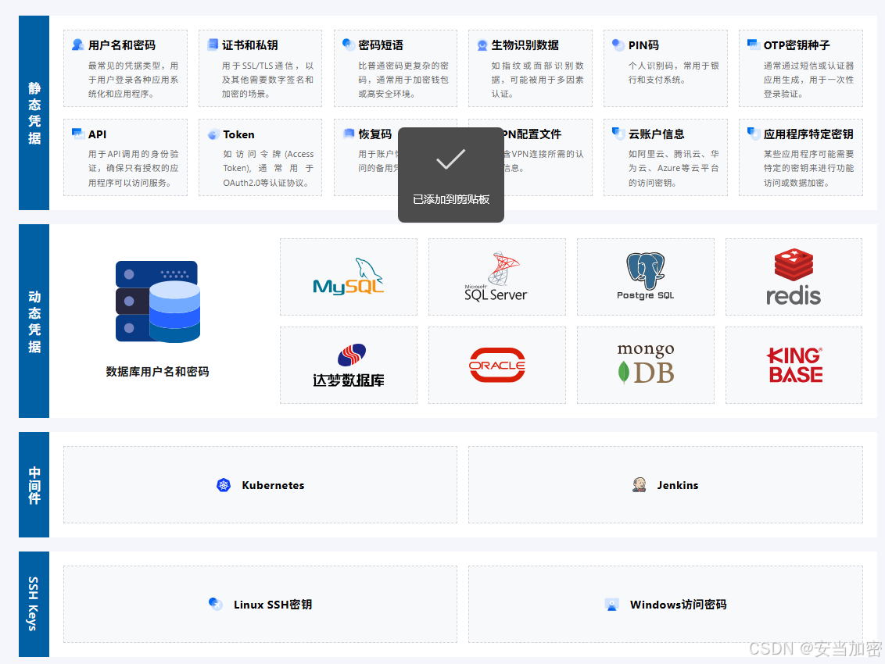Click the 云账户信息 heading
This screenshot has width=885, height=664.
(x=657, y=134)
